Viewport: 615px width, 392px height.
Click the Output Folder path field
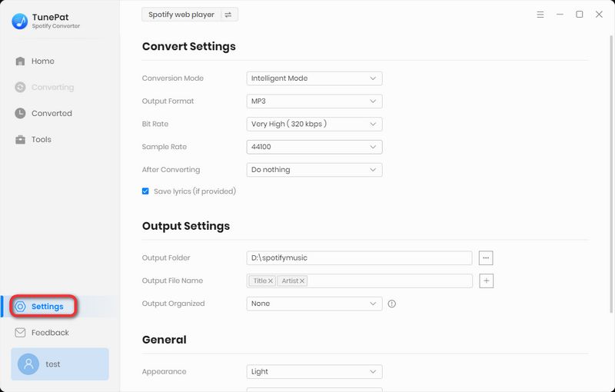(359, 258)
